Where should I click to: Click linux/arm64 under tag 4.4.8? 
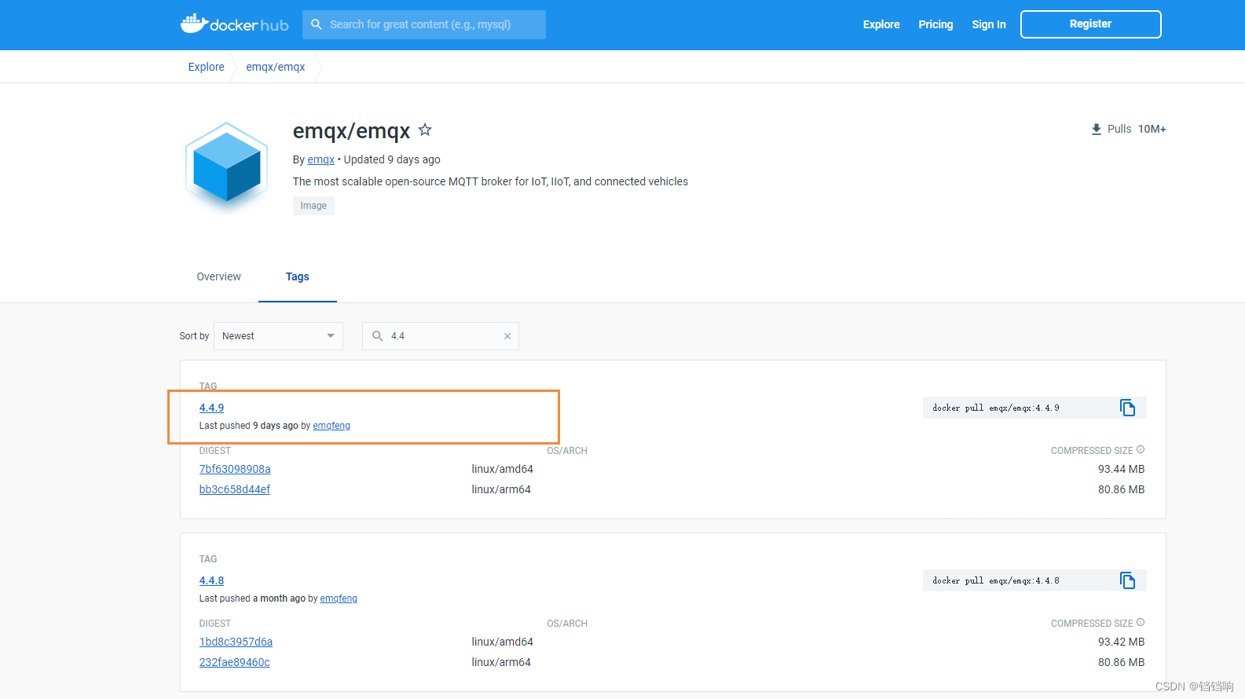pos(501,662)
